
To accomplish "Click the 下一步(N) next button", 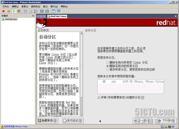I will click(167, 121).
